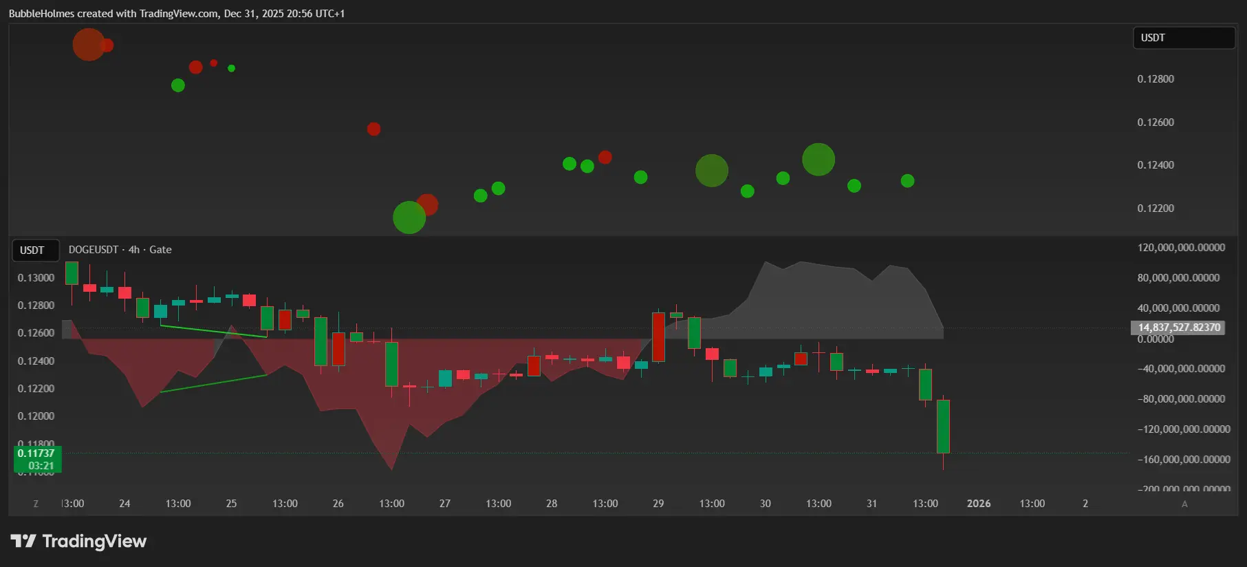Click the Z timezone button on the time axis
This screenshot has width=1247, height=567.
(x=36, y=504)
